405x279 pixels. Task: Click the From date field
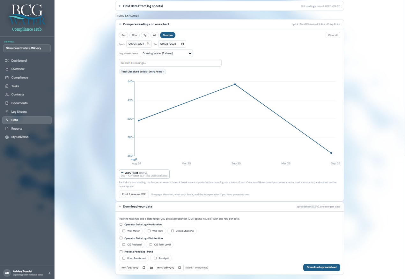click(139, 44)
